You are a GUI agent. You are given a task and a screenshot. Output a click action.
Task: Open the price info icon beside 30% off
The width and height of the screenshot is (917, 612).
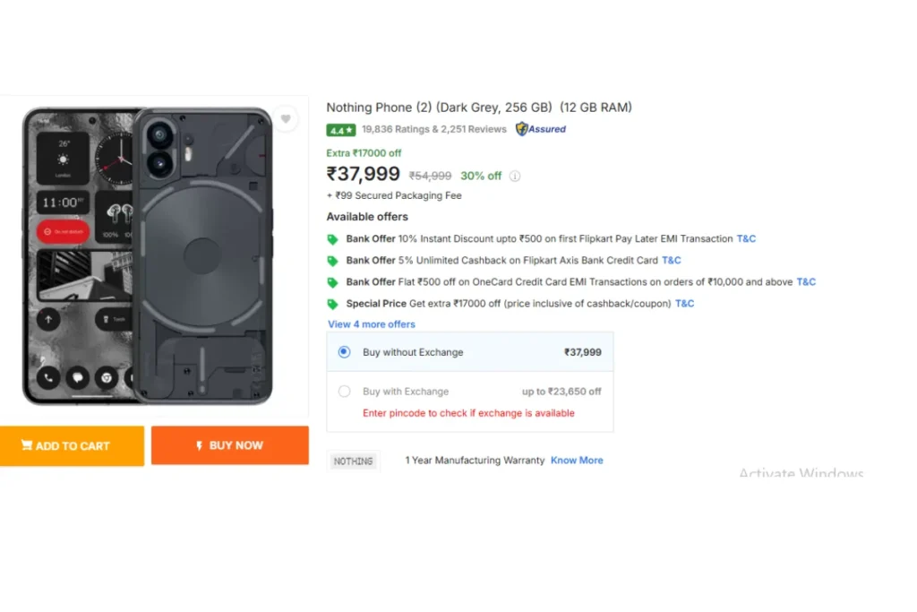point(515,177)
